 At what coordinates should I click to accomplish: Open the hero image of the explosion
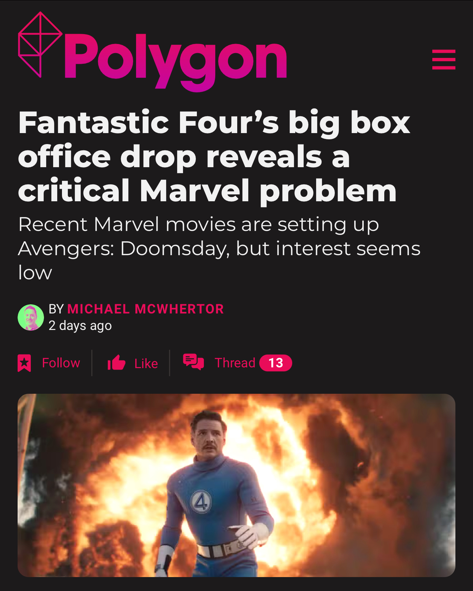pyautogui.click(x=236, y=485)
